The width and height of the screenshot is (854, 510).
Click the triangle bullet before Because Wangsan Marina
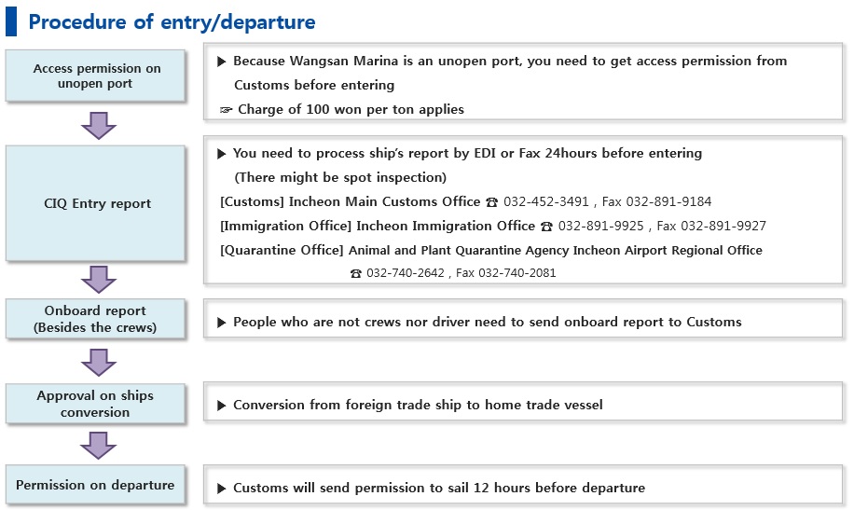click(222, 62)
